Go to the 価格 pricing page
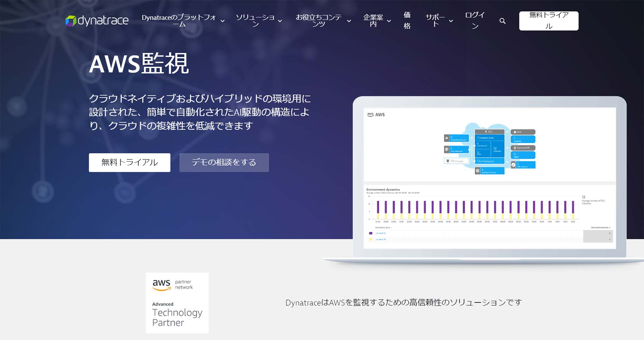This screenshot has width=644, height=340. pyautogui.click(x=407, y=20)
